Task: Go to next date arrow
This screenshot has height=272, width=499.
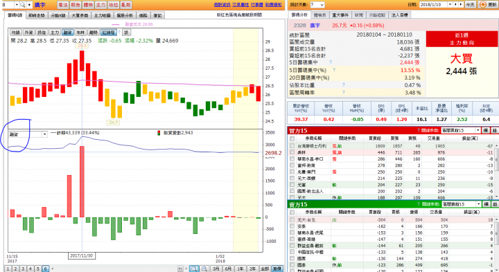Action: (x=461, y=4)
